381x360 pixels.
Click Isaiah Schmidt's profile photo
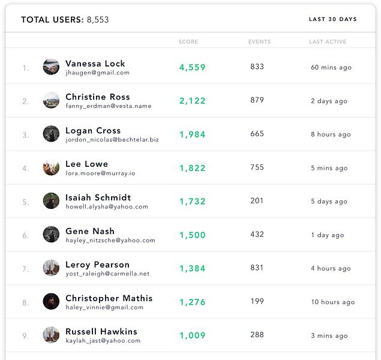point(51,201)
